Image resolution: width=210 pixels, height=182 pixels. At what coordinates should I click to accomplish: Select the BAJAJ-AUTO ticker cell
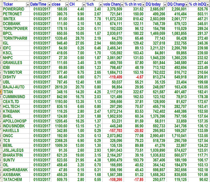tap(16, 87)
